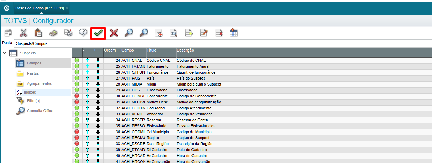
Task: Click red status circle of ACH_DSCRE row
Action: (x=77, y=144)
